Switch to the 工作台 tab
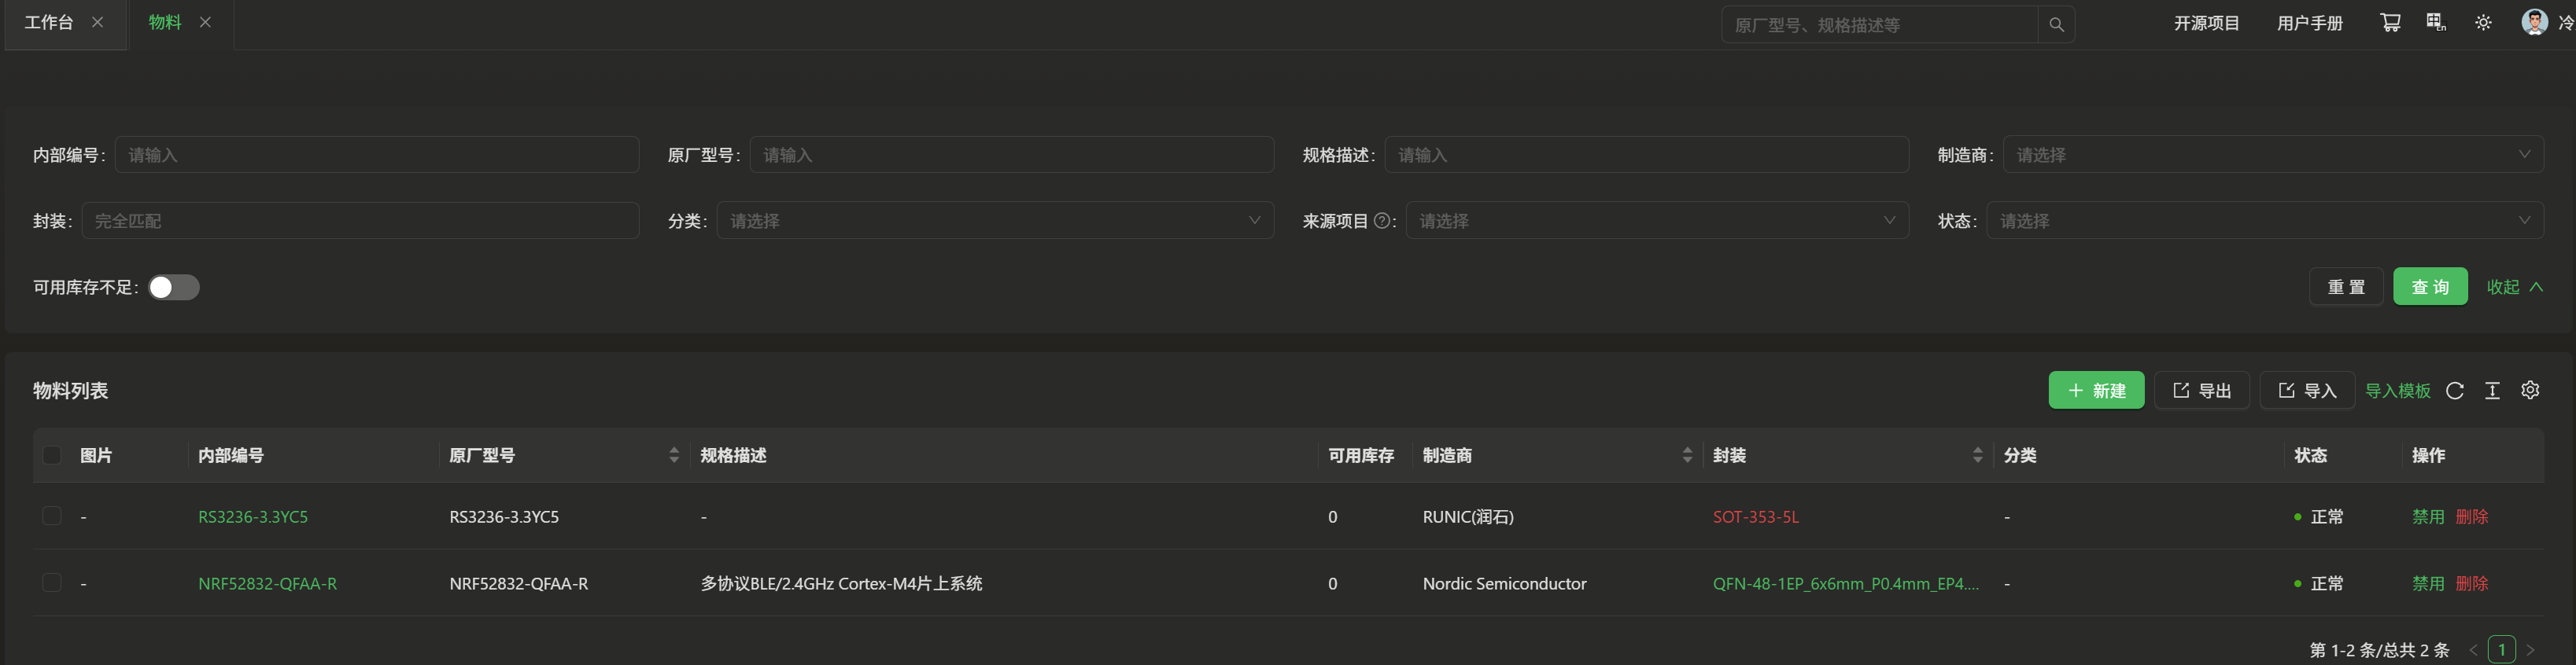Screen dimensions: 2576x665 [49, 22]
